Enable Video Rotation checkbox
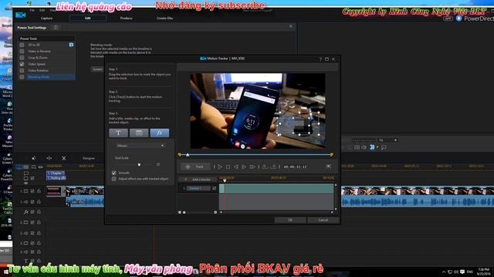The image size is (494, 277). coord(22,71)
